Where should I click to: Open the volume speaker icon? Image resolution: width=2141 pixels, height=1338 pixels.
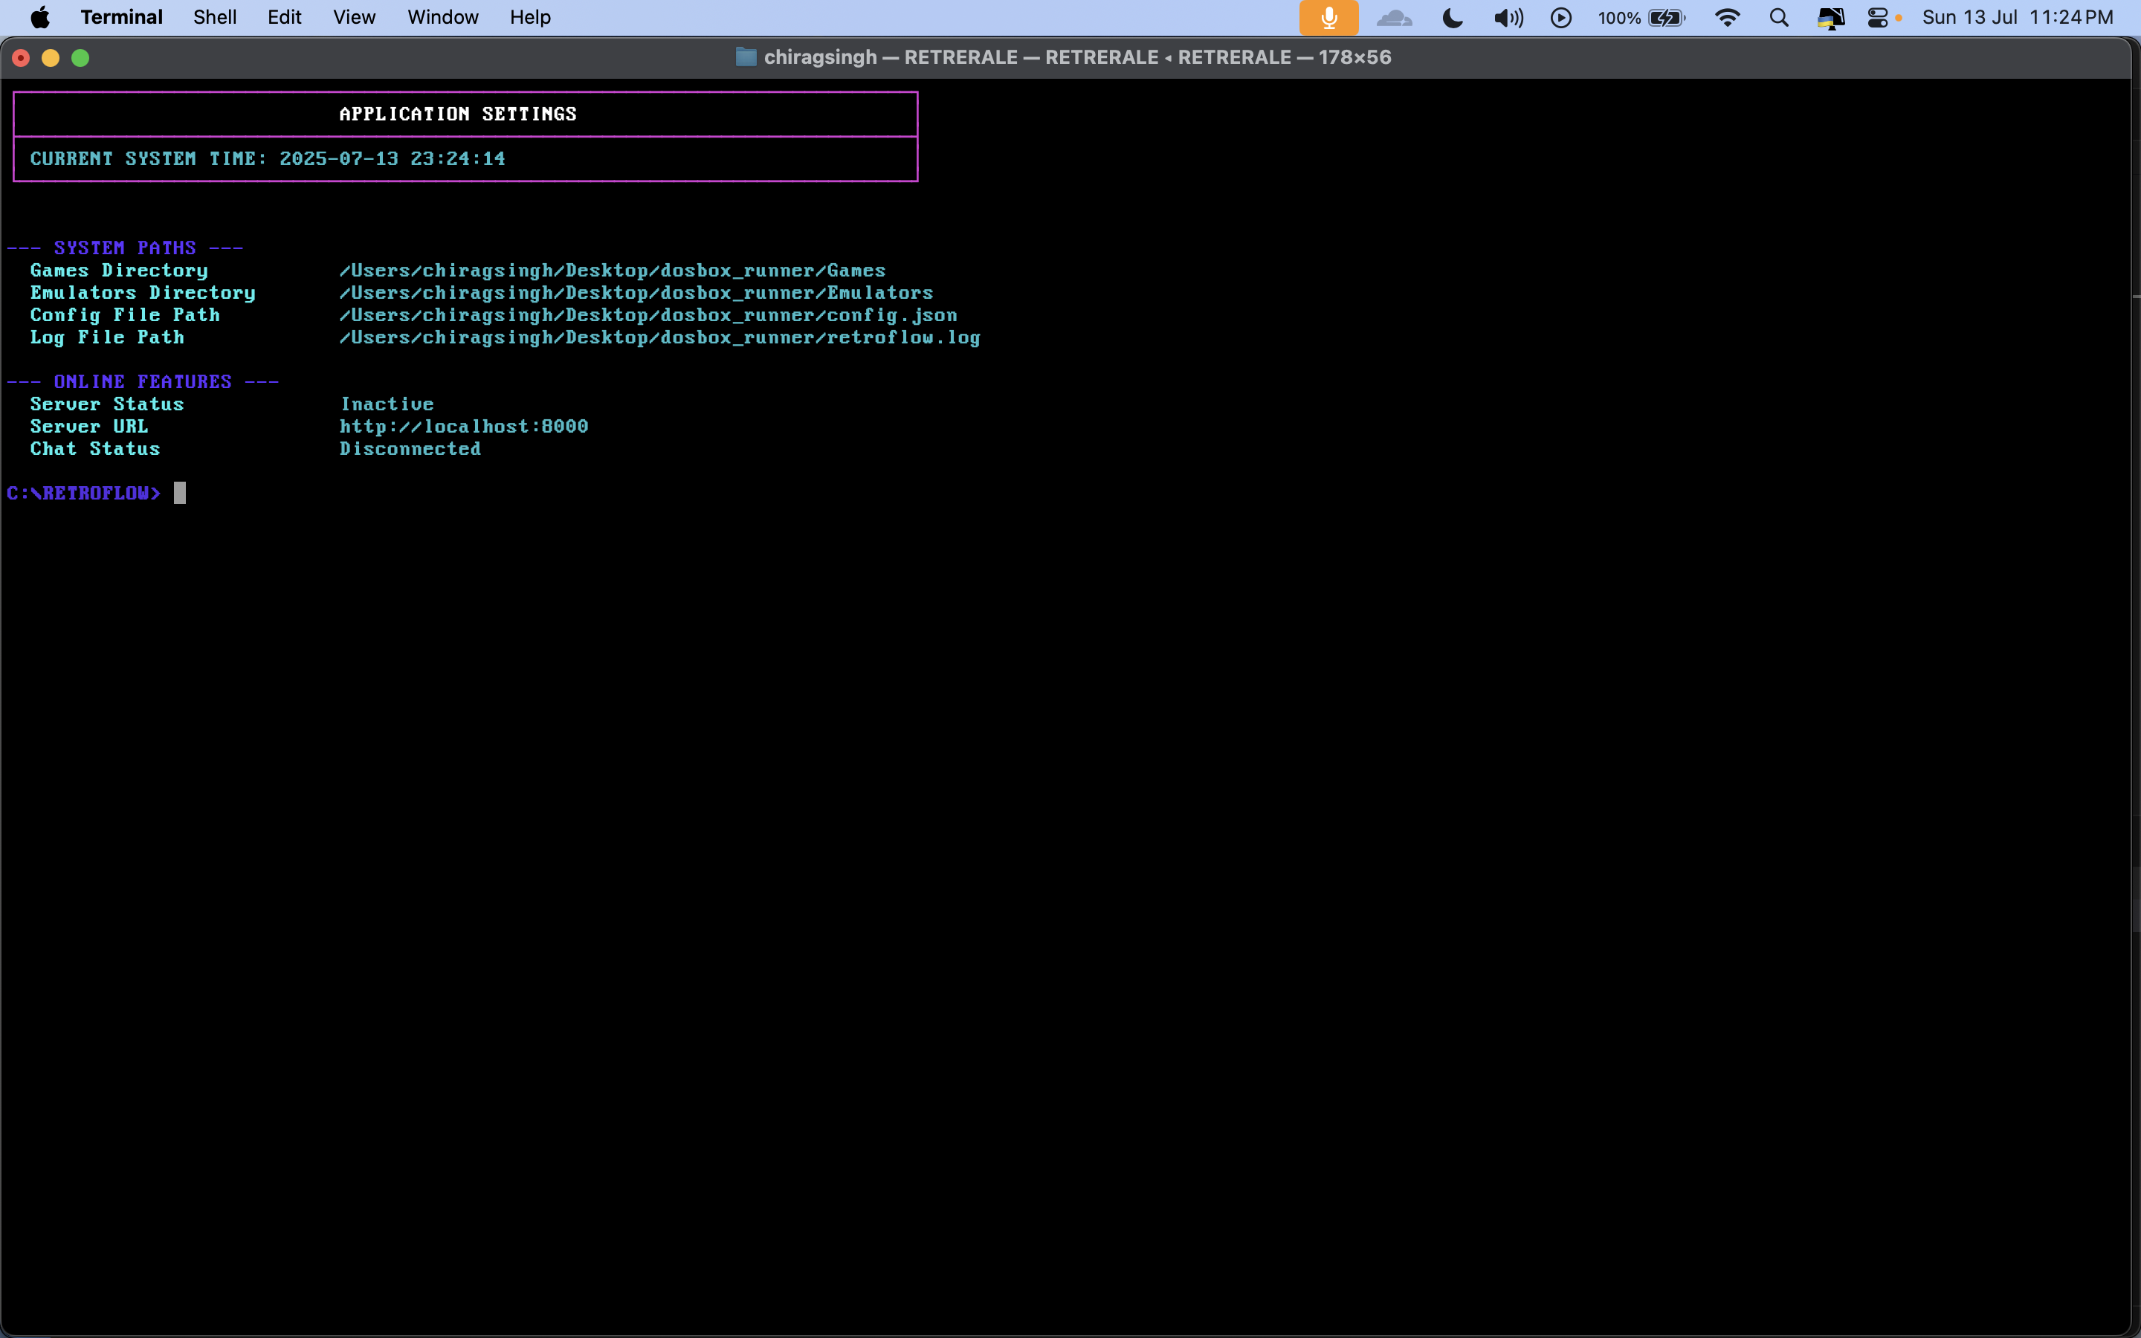click(1508, 18)
